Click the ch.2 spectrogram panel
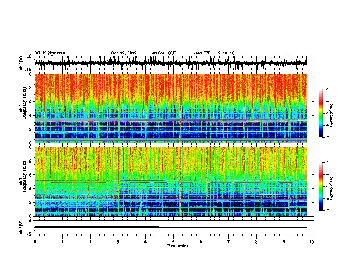 pos(171,182)
